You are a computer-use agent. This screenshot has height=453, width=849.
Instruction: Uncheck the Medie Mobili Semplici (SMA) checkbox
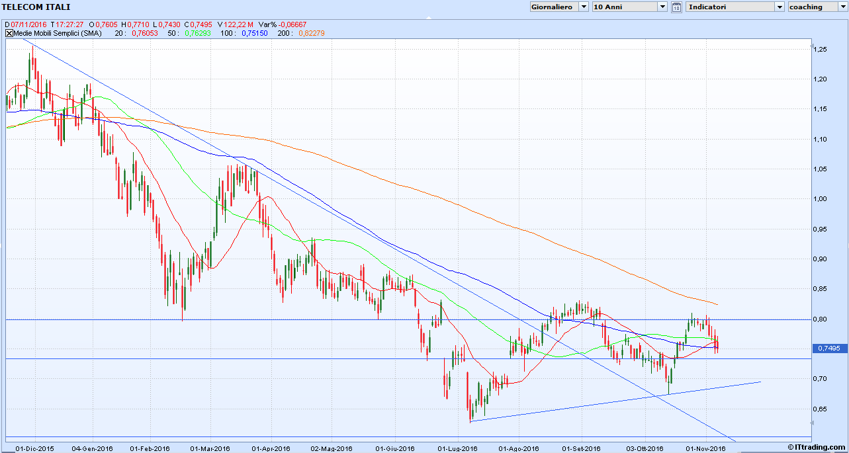pos(9,33)
